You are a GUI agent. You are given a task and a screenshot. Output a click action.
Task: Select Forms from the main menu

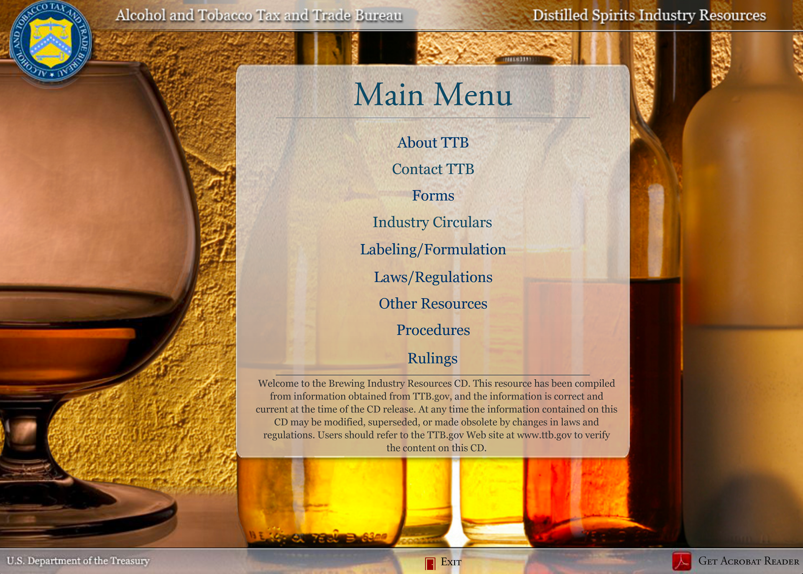click(x=433, y=196)
